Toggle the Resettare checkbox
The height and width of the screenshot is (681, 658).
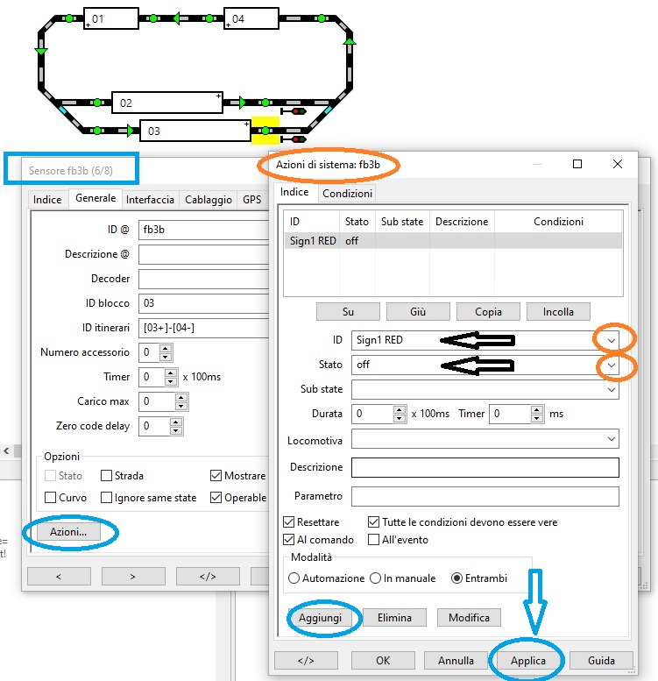click(x=290, y=522)
